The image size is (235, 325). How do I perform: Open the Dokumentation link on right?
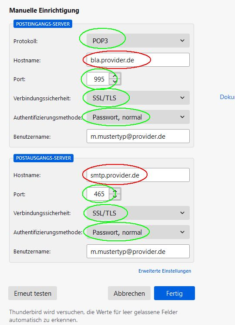[227, 97]
